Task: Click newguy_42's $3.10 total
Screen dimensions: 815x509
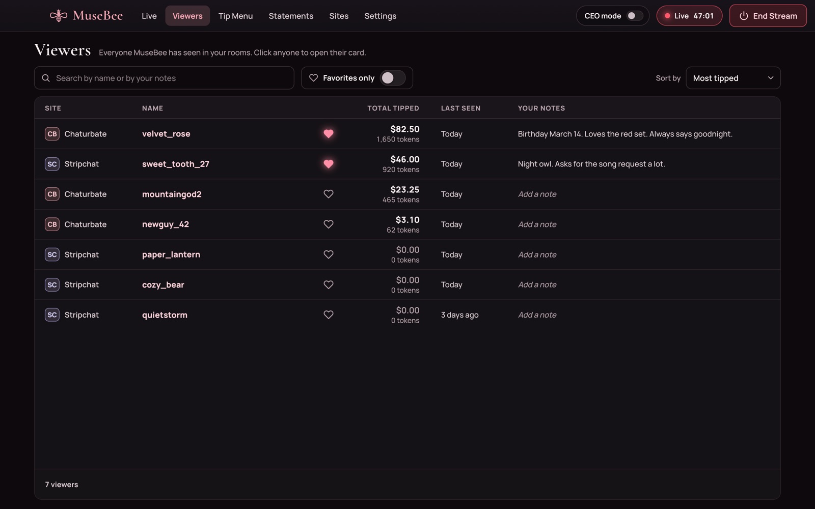Action: 407,220
